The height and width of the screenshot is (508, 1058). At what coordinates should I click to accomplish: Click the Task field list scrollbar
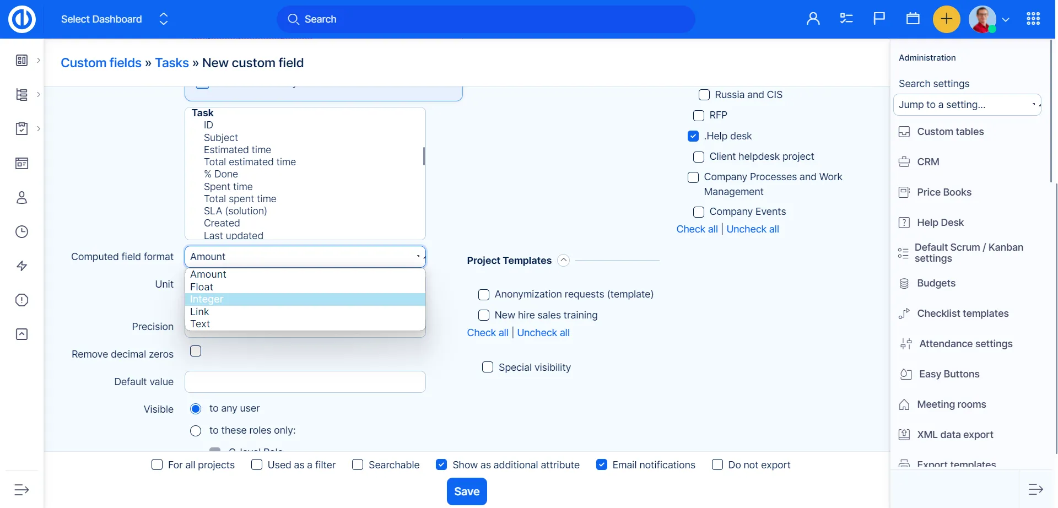point(423,156)
